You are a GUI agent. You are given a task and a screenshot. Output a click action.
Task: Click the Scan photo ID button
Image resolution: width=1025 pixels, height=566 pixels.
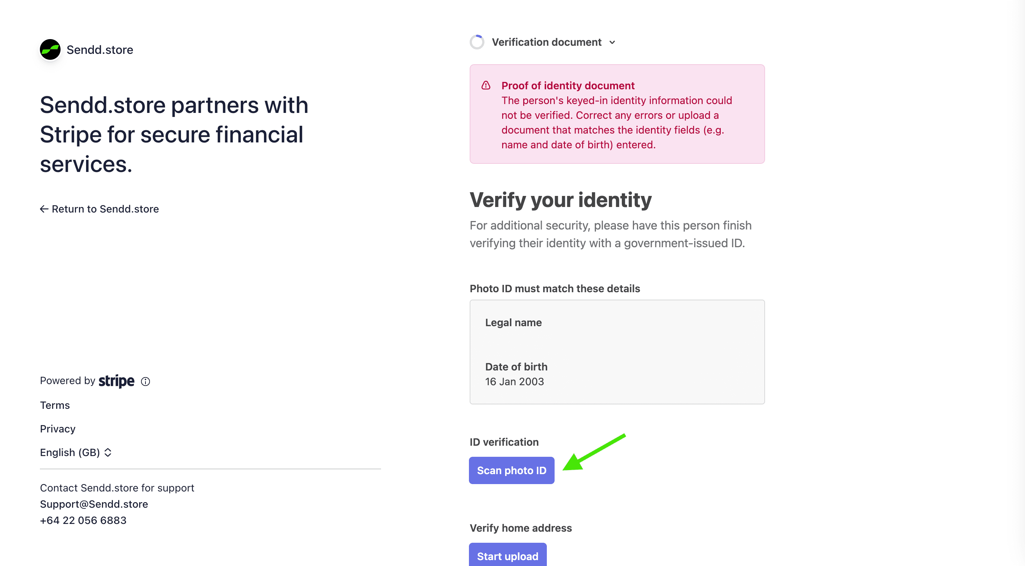pyautogui.click(x=511, y=470)
